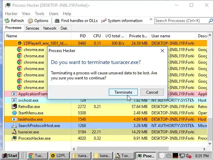Image resolution: width=213 pixels, height=160 pixels.
Task: Select the Processes tab
Action: [x=13, y=28]
